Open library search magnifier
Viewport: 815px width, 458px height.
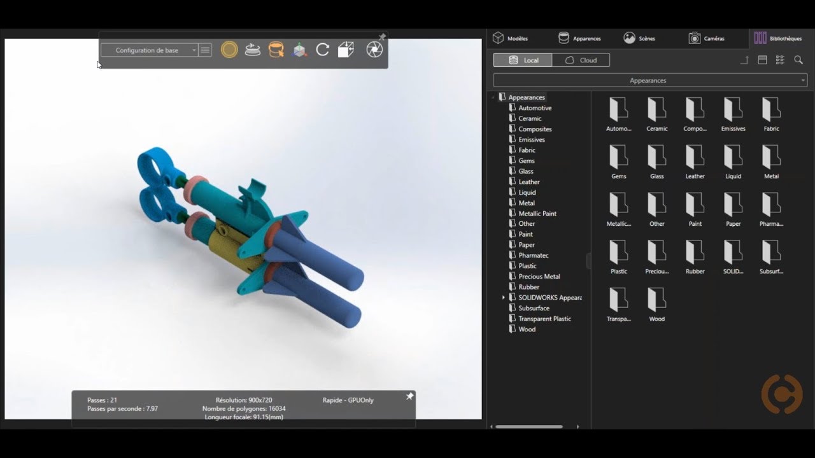(x=798, y=60)
